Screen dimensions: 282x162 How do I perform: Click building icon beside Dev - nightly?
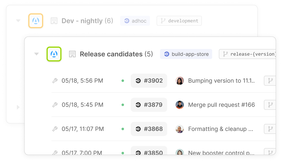coord(54,21)
